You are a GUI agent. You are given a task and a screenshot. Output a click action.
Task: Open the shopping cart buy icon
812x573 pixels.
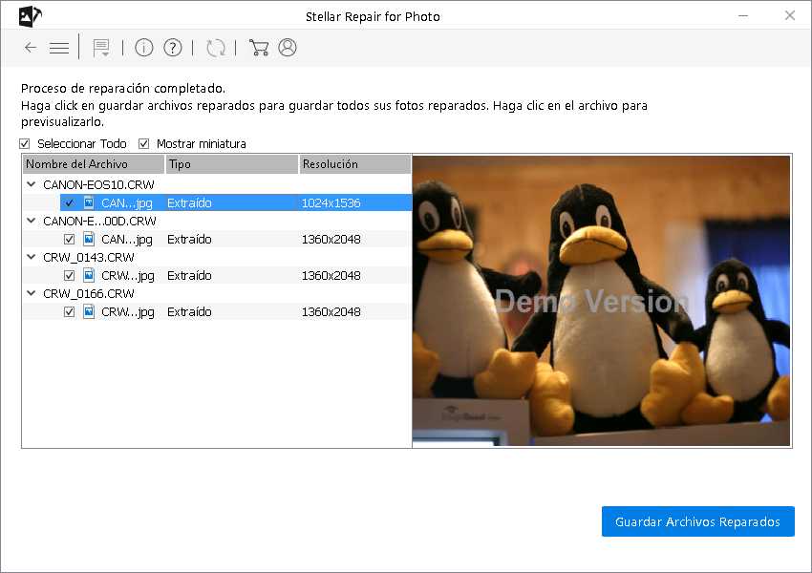[x=259, y=48]
